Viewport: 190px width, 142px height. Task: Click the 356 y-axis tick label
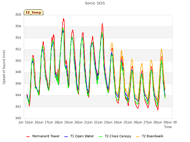[x=18, y=26]
